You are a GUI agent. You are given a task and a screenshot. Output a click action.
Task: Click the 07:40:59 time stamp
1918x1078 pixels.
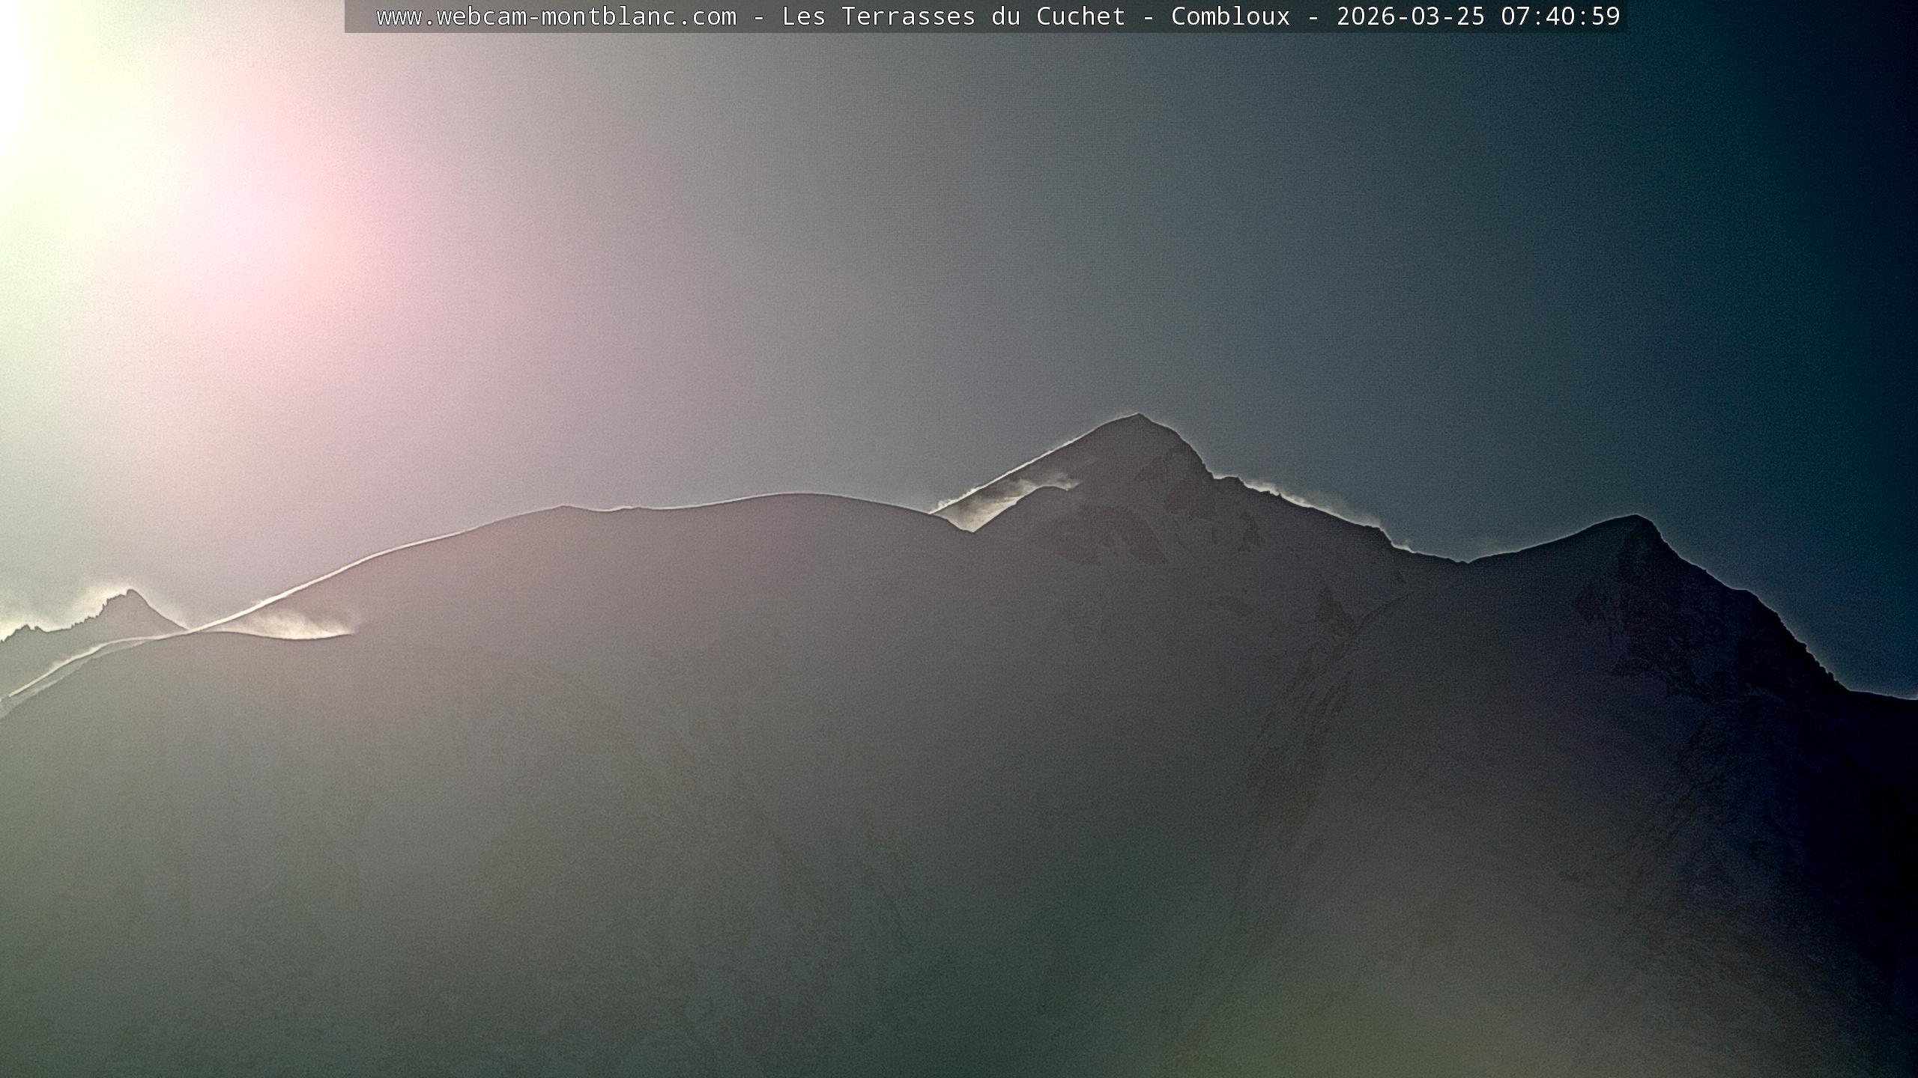1560,16
